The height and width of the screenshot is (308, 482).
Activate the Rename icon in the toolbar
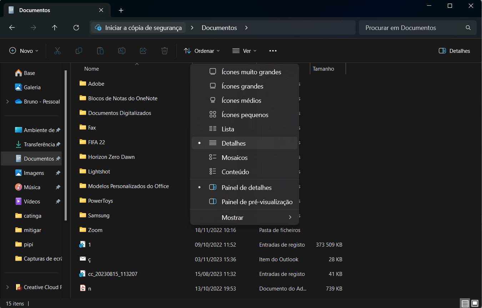tap(122, 51)
